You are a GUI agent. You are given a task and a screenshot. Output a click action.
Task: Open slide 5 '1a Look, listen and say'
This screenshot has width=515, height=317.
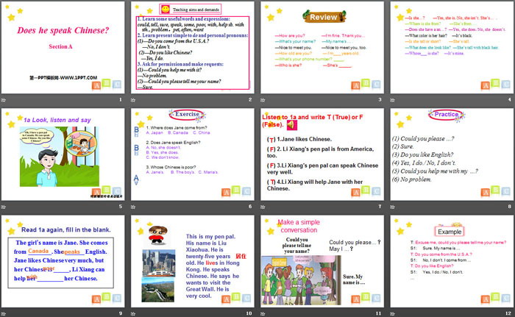click(x=63, y=154)
